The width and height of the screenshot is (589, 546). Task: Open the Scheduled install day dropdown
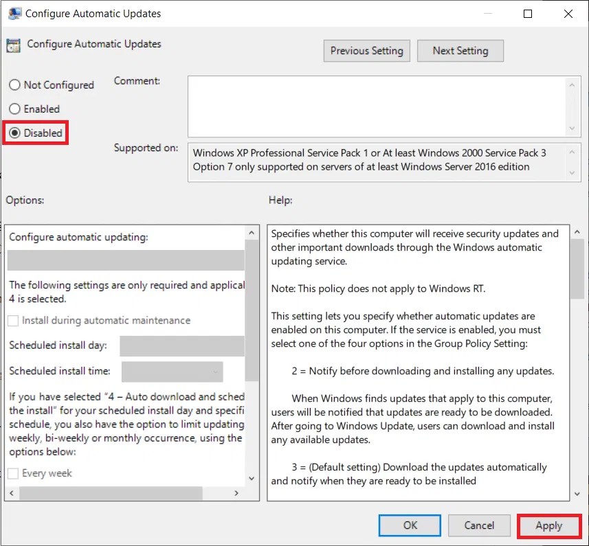[181, 345]
